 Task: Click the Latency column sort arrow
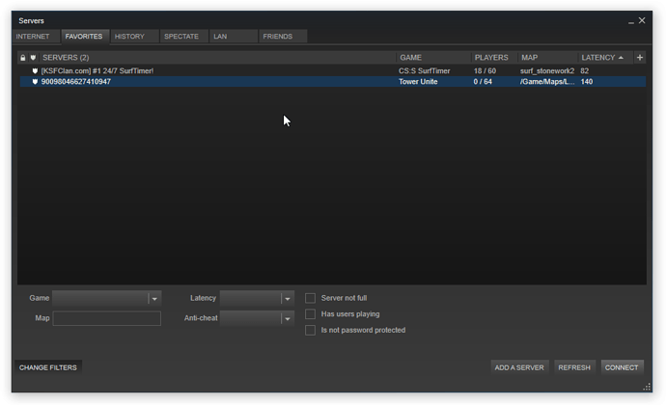tap(620, 58)
